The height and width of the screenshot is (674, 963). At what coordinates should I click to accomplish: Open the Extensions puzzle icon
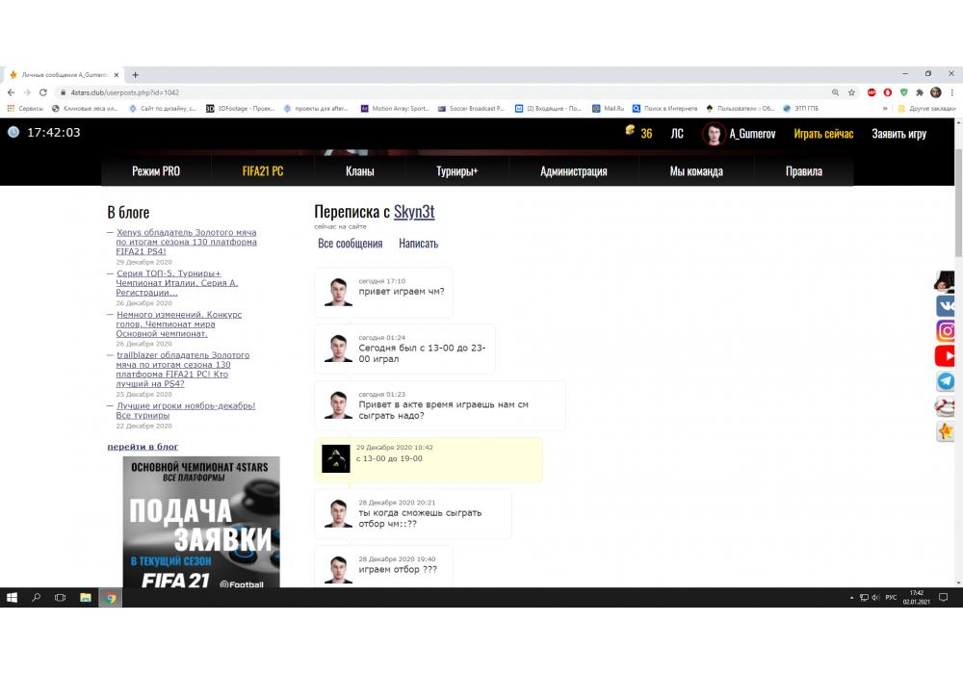tap(920, 92)
